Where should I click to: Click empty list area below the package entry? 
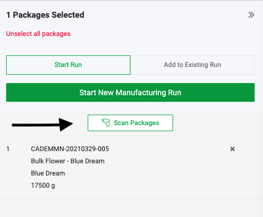(x=131, y=208)
